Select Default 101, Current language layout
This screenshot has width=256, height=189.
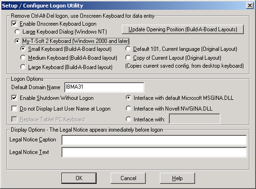pos(128,49)
